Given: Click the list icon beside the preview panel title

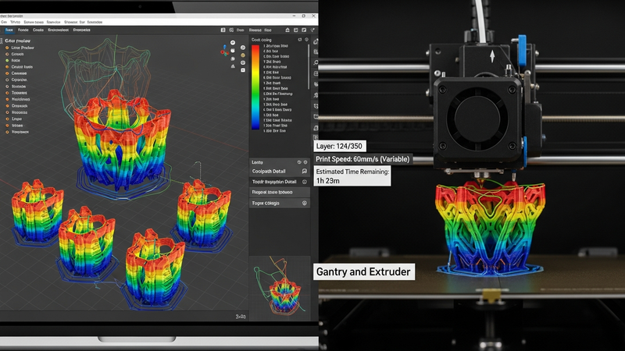Looking at the screenshot, I should click(x=2, y=41).
